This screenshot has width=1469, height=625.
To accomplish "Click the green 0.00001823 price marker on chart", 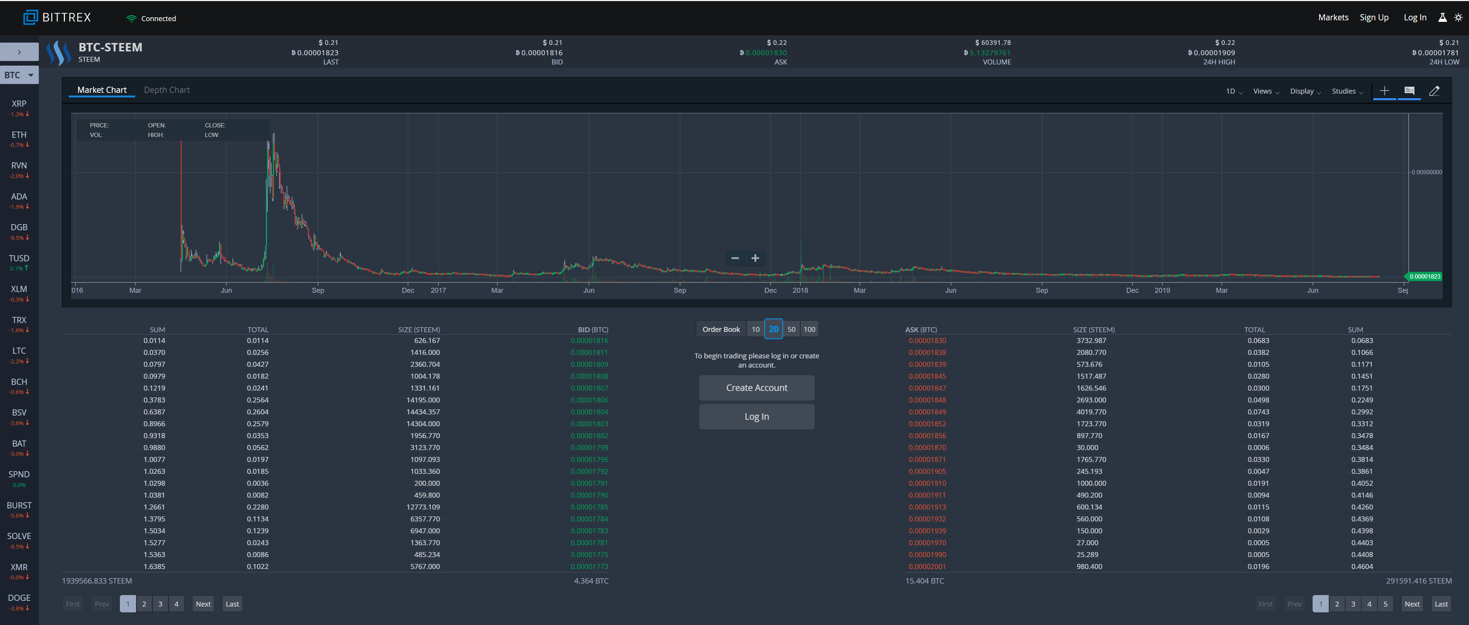I will tap(1424, 277).
